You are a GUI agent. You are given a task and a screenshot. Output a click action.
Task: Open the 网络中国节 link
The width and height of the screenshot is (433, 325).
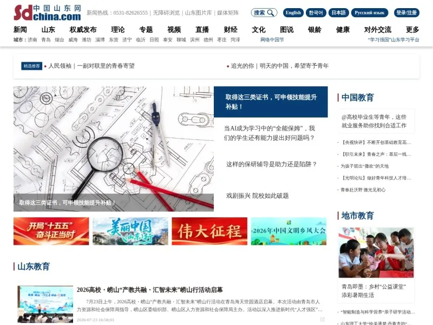coord(272,40)
